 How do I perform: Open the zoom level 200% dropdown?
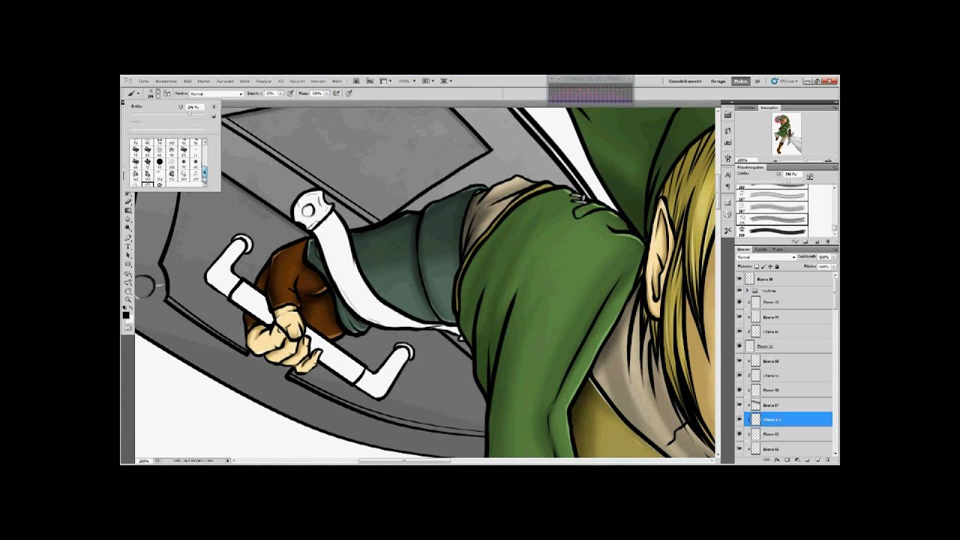pyautogui.click(x=406, y=80)
